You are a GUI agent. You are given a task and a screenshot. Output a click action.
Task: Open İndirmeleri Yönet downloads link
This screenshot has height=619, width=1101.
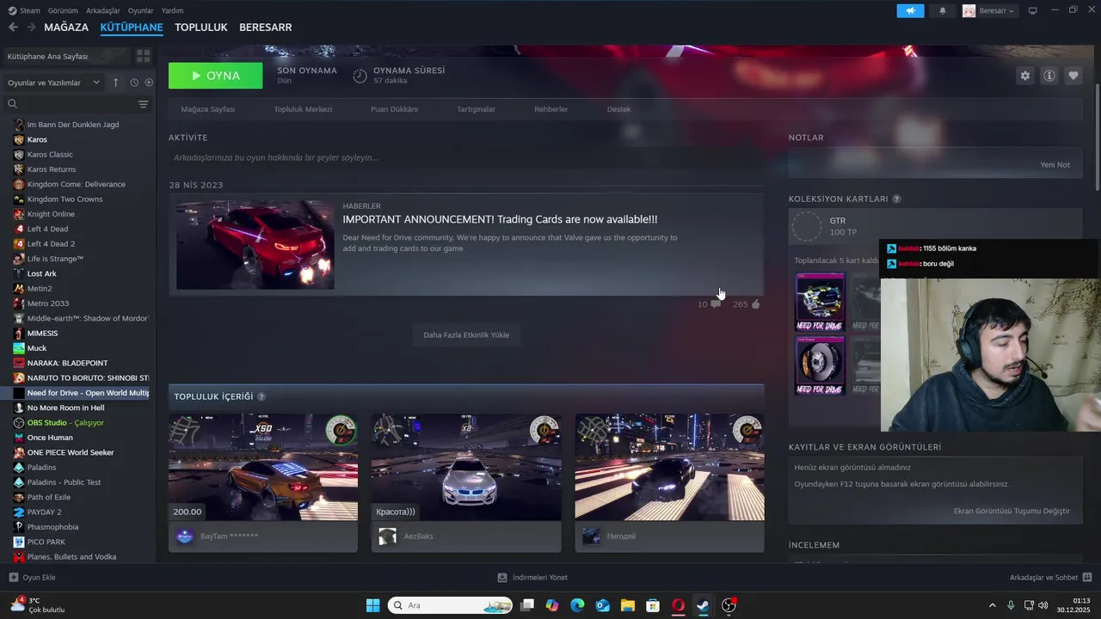pos(532,578)
